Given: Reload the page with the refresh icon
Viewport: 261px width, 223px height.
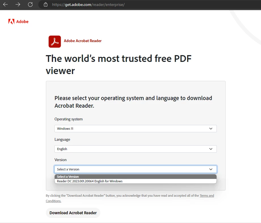Looking at the screenshot, I should pos(30,5).
